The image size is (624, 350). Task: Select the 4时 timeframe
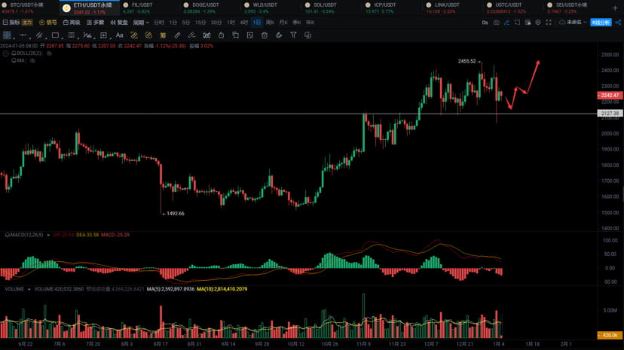244,23
